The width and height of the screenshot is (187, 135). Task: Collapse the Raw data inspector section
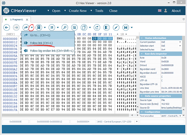pyautogui.click(x=142, y=54)
